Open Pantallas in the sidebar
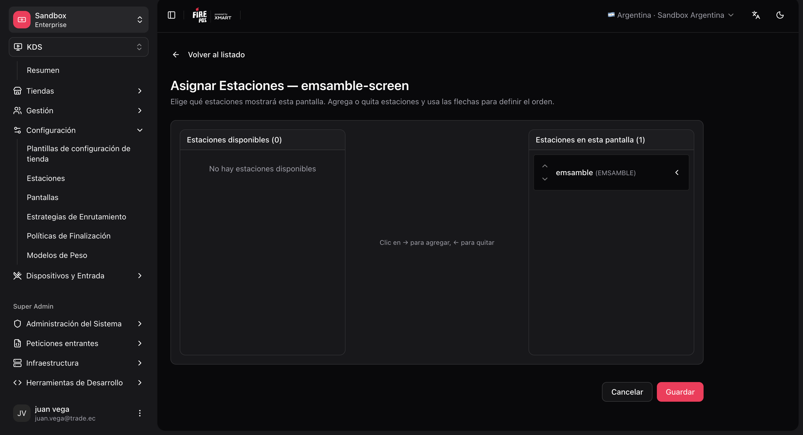This screenshot has height=435, width=803. coord(42,197)
